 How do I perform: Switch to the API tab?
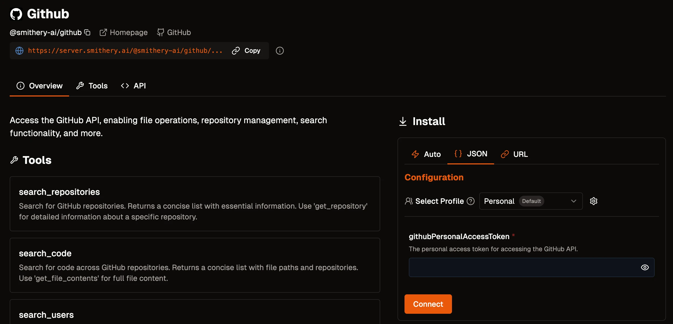pos(133,86)
